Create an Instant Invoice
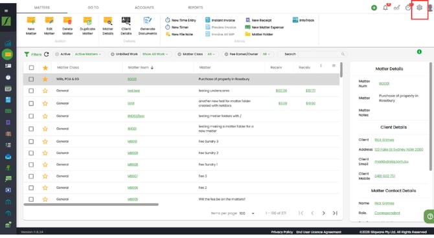Screen dimensions: 434x238 pyautogui.click(x=220, y=20)
